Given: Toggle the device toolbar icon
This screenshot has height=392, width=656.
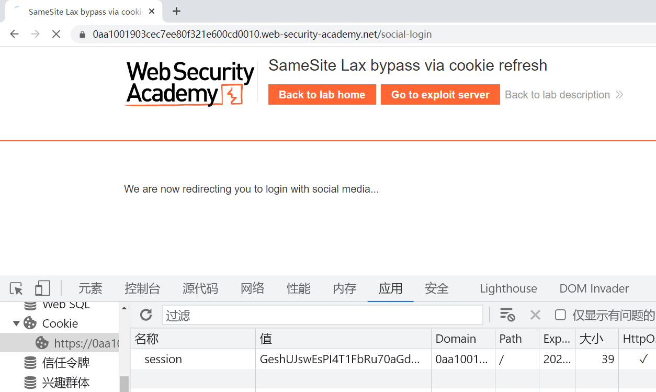Looking at the screenshot, I should click(42, 288).
